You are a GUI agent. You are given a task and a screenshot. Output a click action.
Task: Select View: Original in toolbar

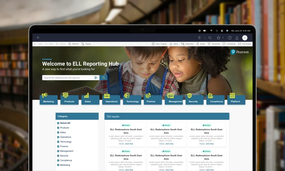click(159, 44)
